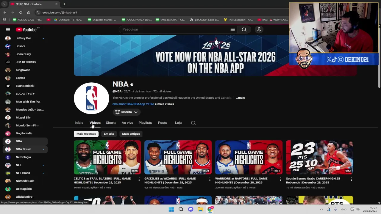Close the NBA - YouTube tab
381x214 pixels.
(x=56, y=4)
